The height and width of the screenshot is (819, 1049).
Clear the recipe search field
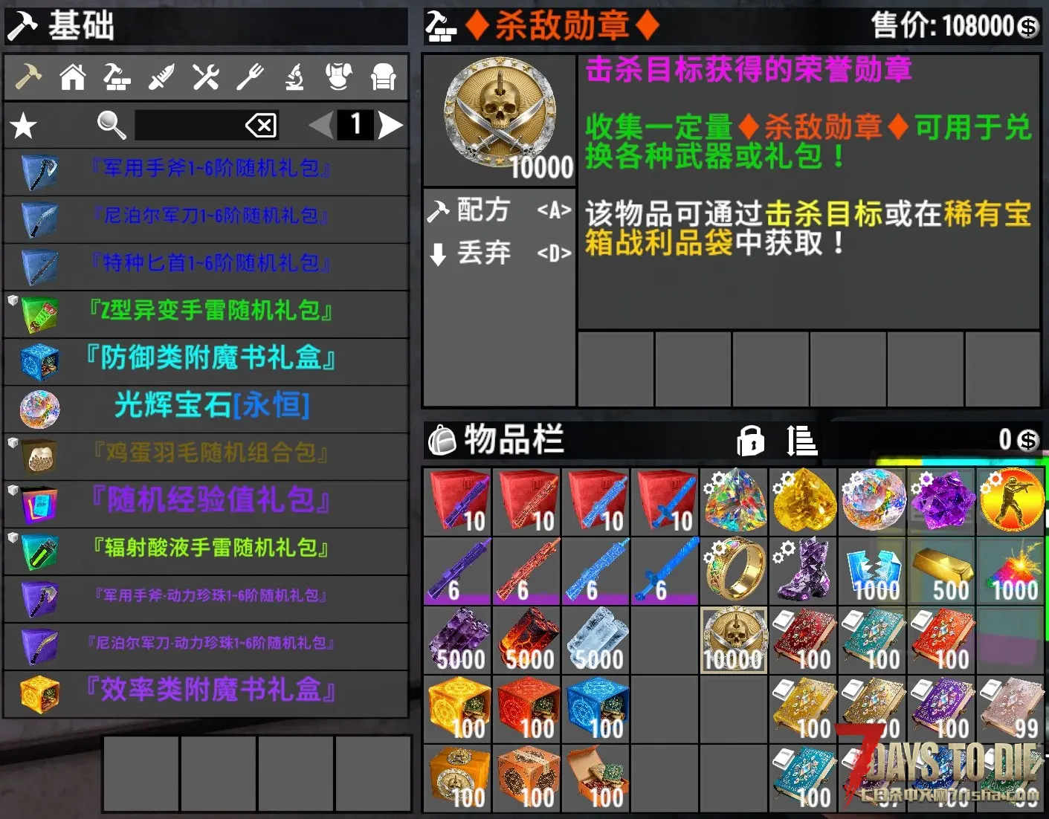click(262, 126)
